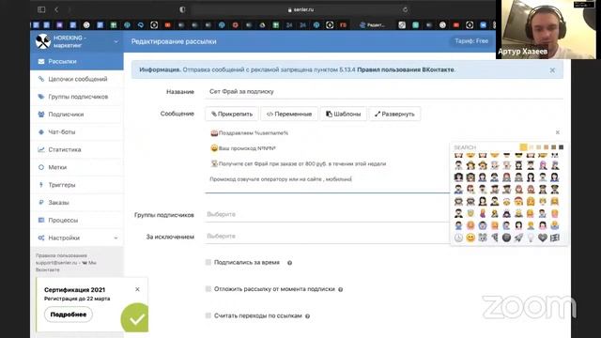
Task: Pick the ball category in emoji picker
Action: pyautogui.click(x=506, y=238)
